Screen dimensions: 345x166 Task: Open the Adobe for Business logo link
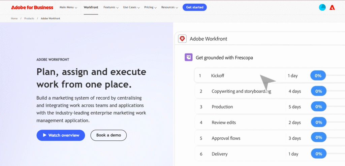(32, 7)
